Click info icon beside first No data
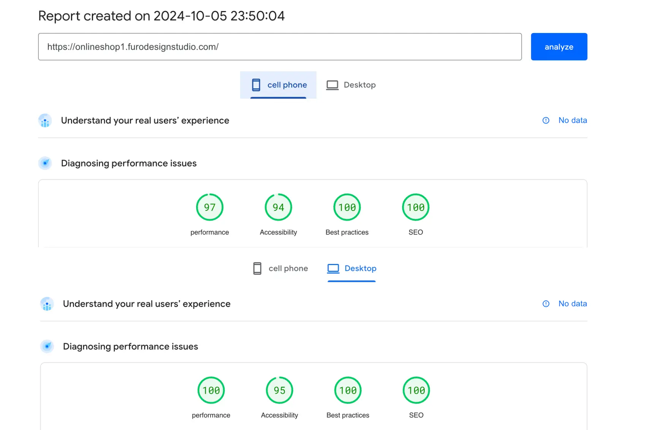 [x=546, y=120]
